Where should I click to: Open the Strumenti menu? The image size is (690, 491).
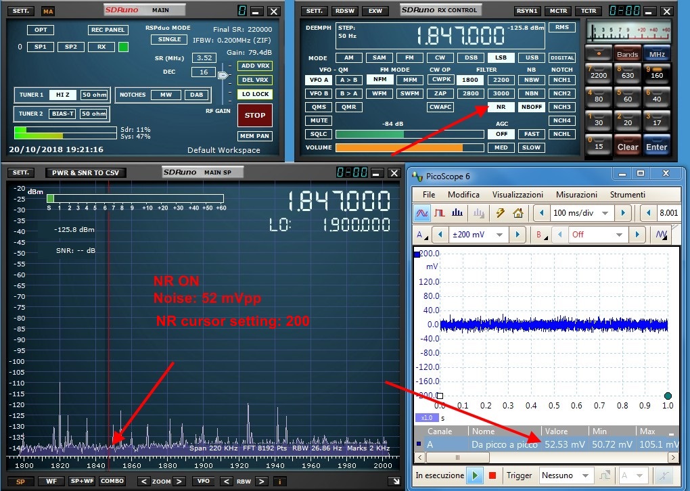tap(628, 195)
